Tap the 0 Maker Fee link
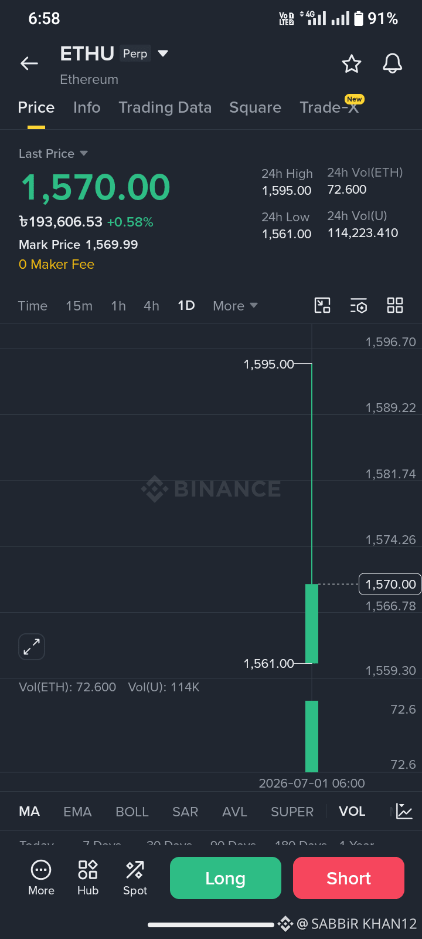The height and width of the screenshot is (939, 422). (56, 264)
